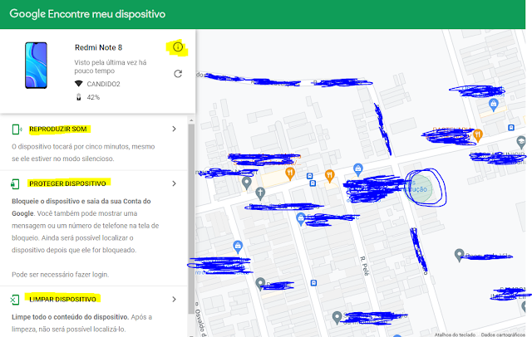Select the restaurant pin on the large yellow-outlined building
532x337 pixels.
coord(290,173)
